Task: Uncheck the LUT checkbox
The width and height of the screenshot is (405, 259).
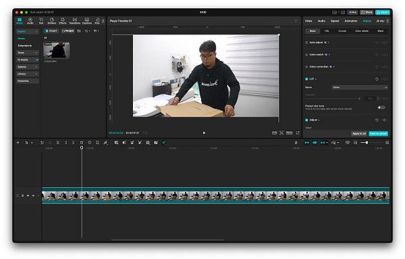Action: [306, 79]
